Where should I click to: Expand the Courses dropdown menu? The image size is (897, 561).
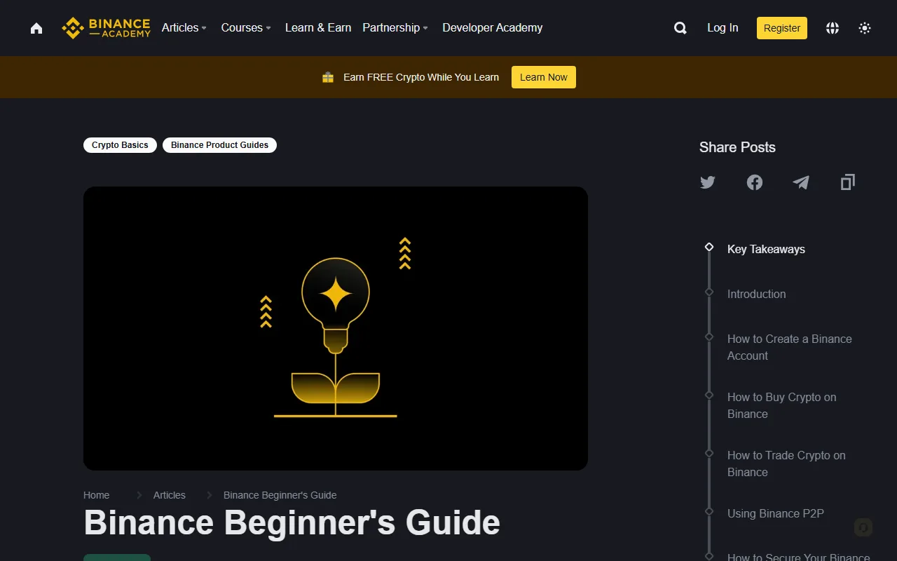pos(246,28)
